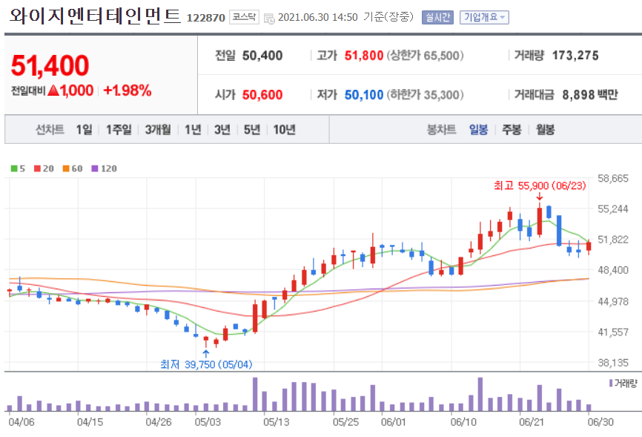Click the 38,135 price axis label
642x437 pixels.
point(613,362)
